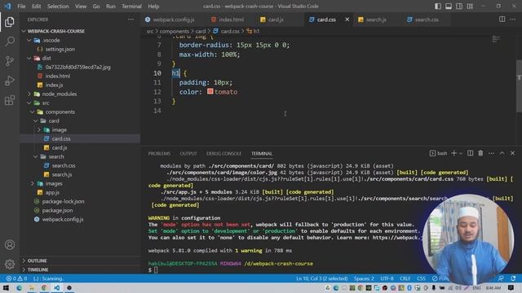Open the Search view in activity bar
Screen dimensions: 522x293
coord(10,42)
